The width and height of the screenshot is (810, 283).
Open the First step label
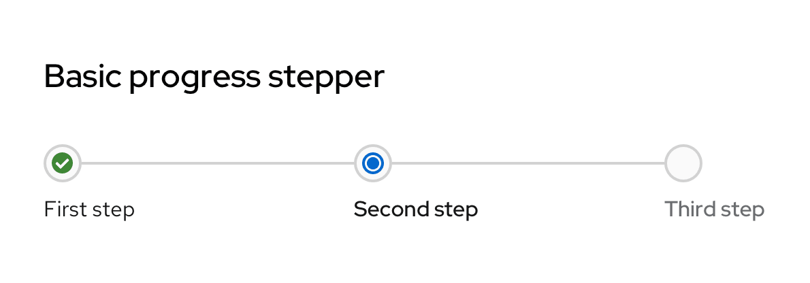coord(89,210)
